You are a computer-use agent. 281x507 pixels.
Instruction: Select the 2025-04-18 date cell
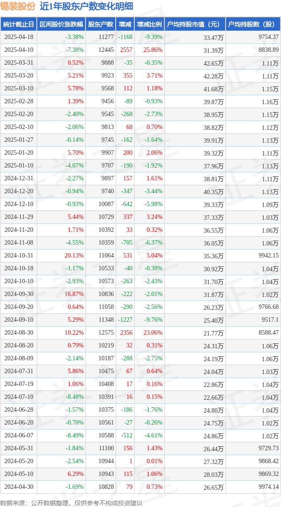[x=19, y=37]
